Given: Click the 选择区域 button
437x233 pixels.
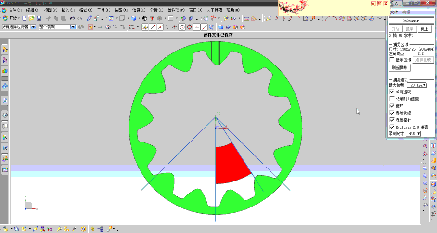Looking at the screenshot, I should [x=423, y=60].
